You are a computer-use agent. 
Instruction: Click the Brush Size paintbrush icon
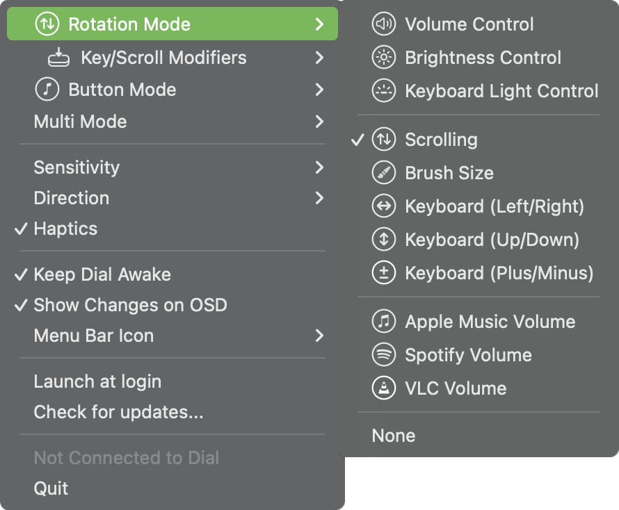click(383, 173)
